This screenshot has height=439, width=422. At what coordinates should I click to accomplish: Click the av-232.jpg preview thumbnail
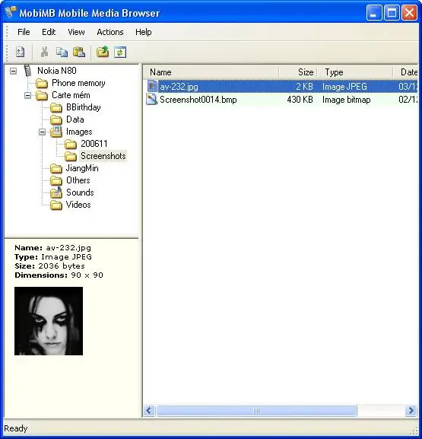[49, 321]
